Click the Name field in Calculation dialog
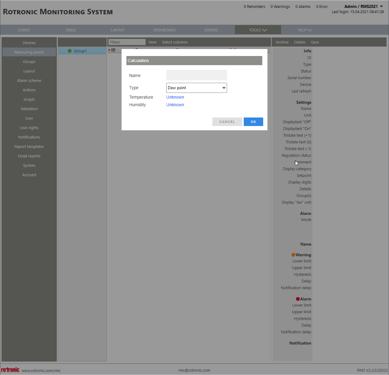Image resolution: width=389 pixels, height=375 pixels. pos(197,75)
